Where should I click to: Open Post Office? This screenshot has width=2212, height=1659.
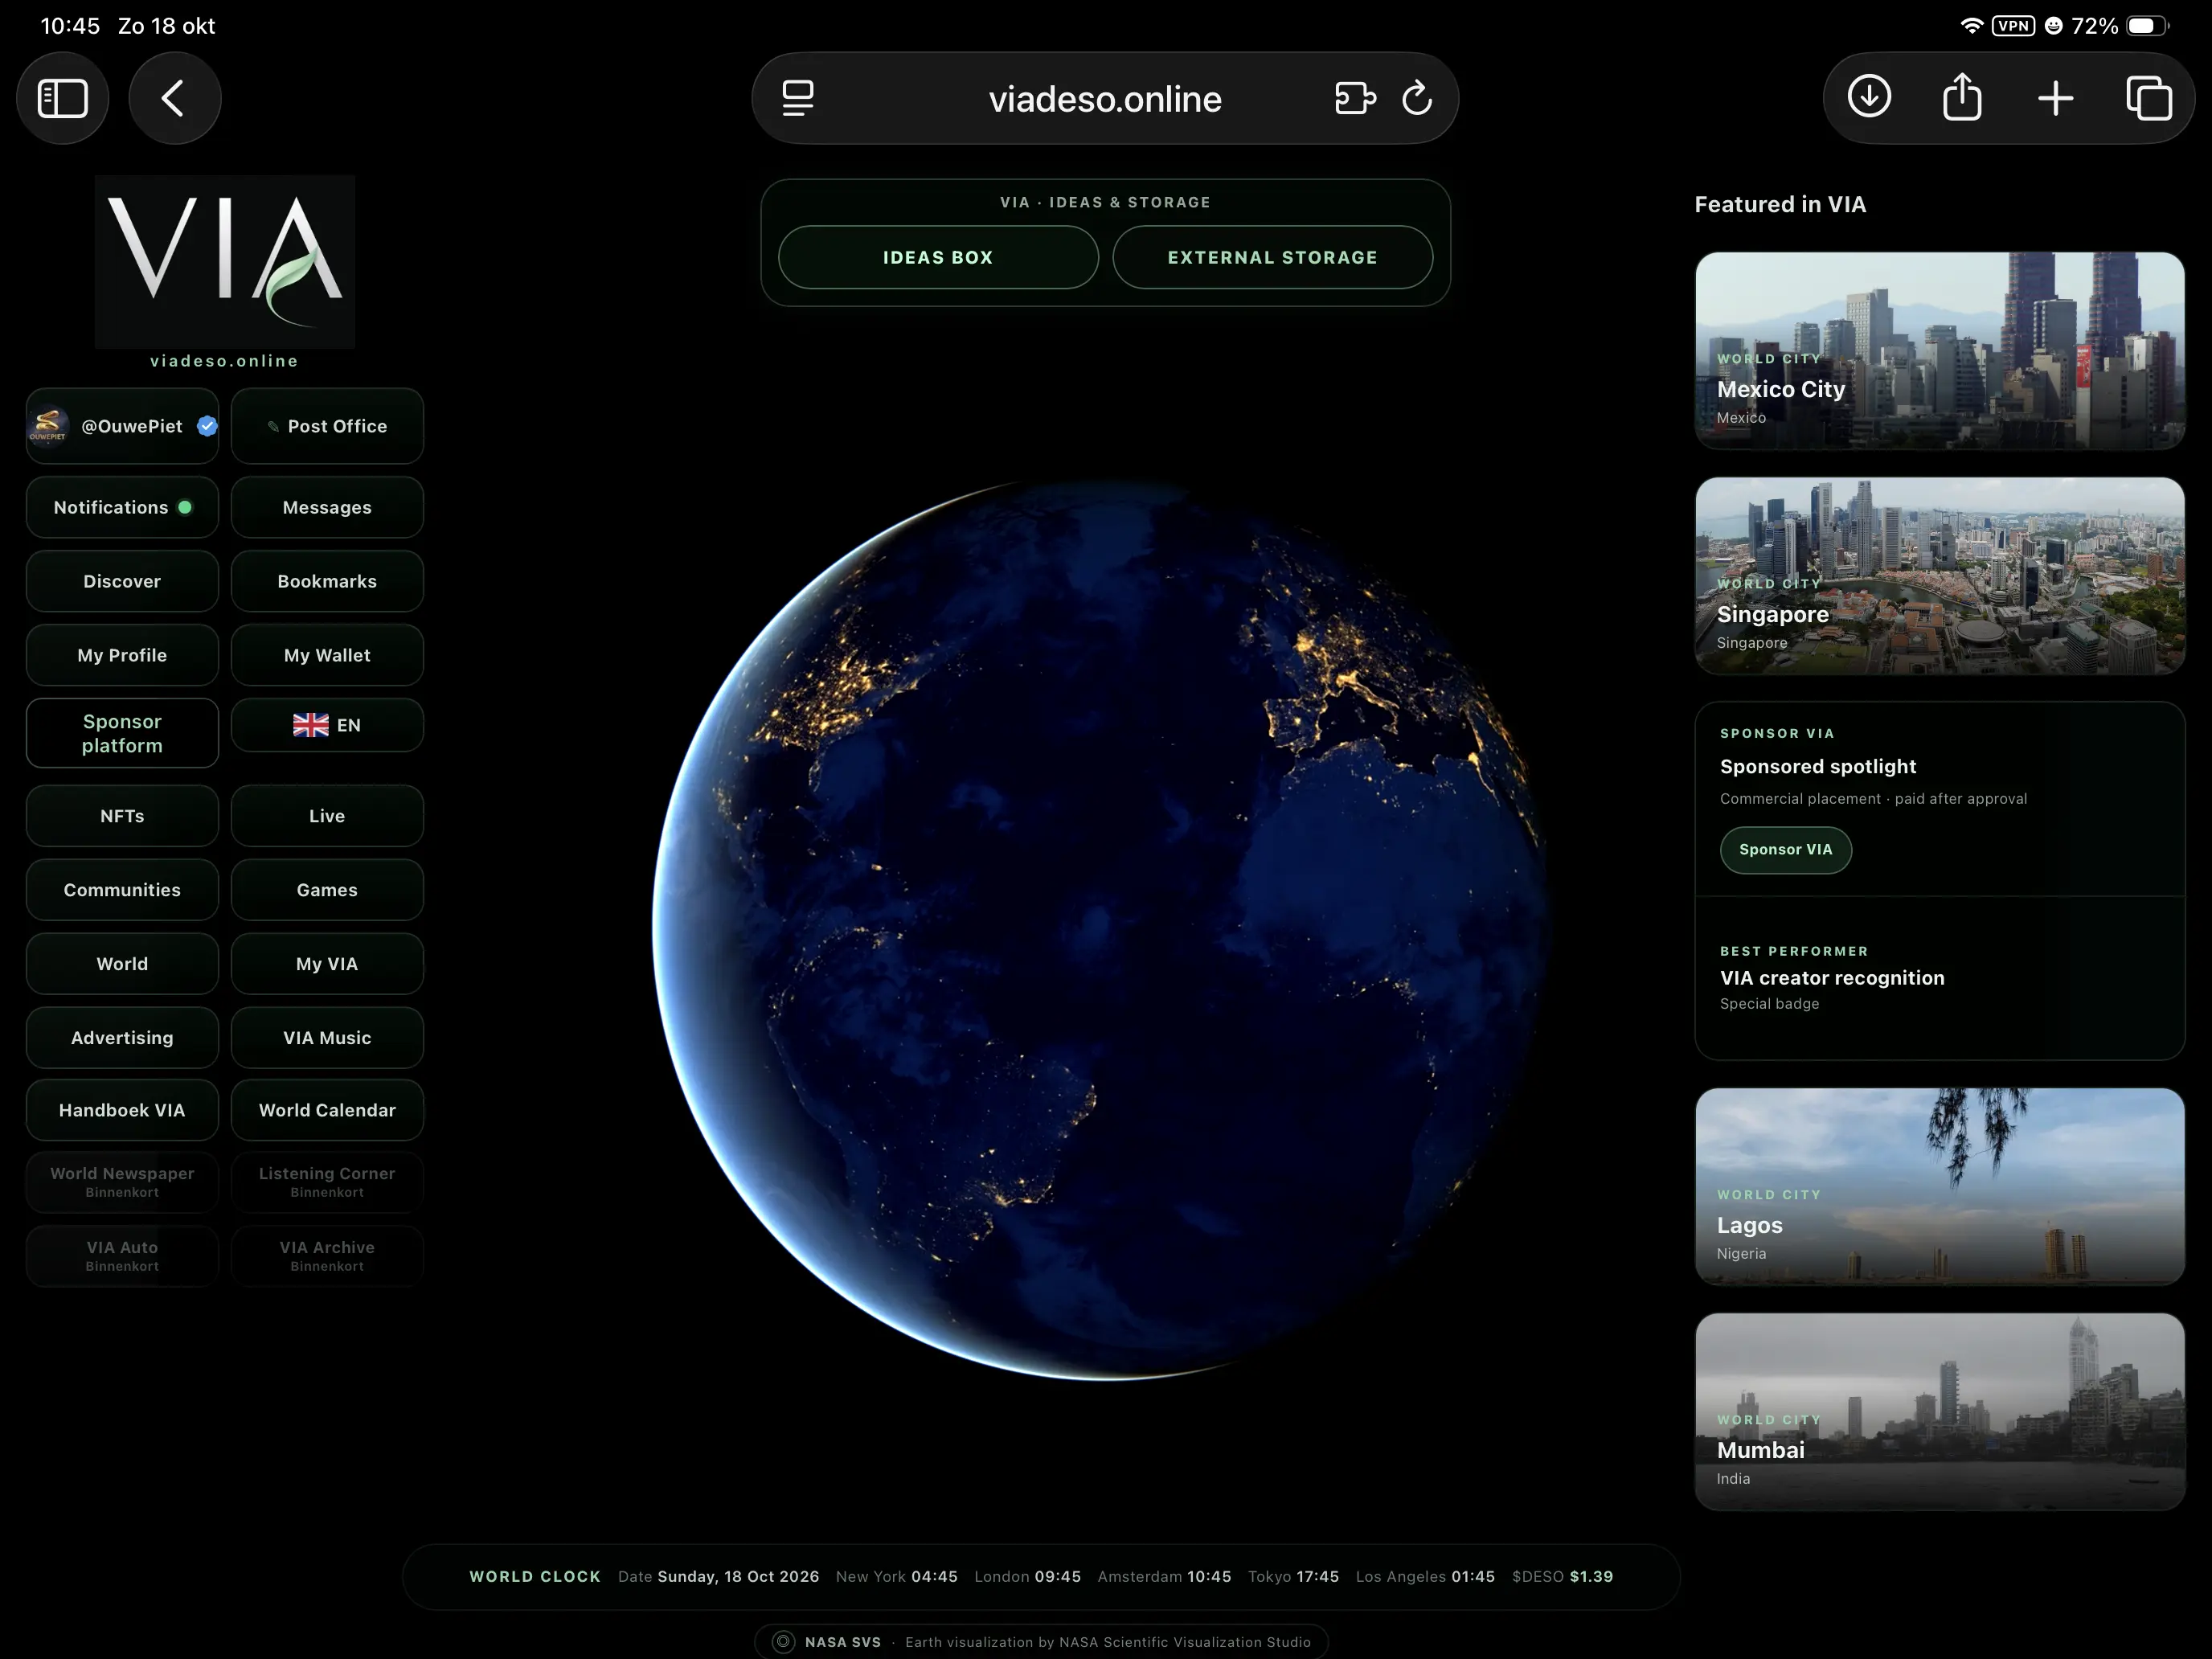tap(327, 426)
